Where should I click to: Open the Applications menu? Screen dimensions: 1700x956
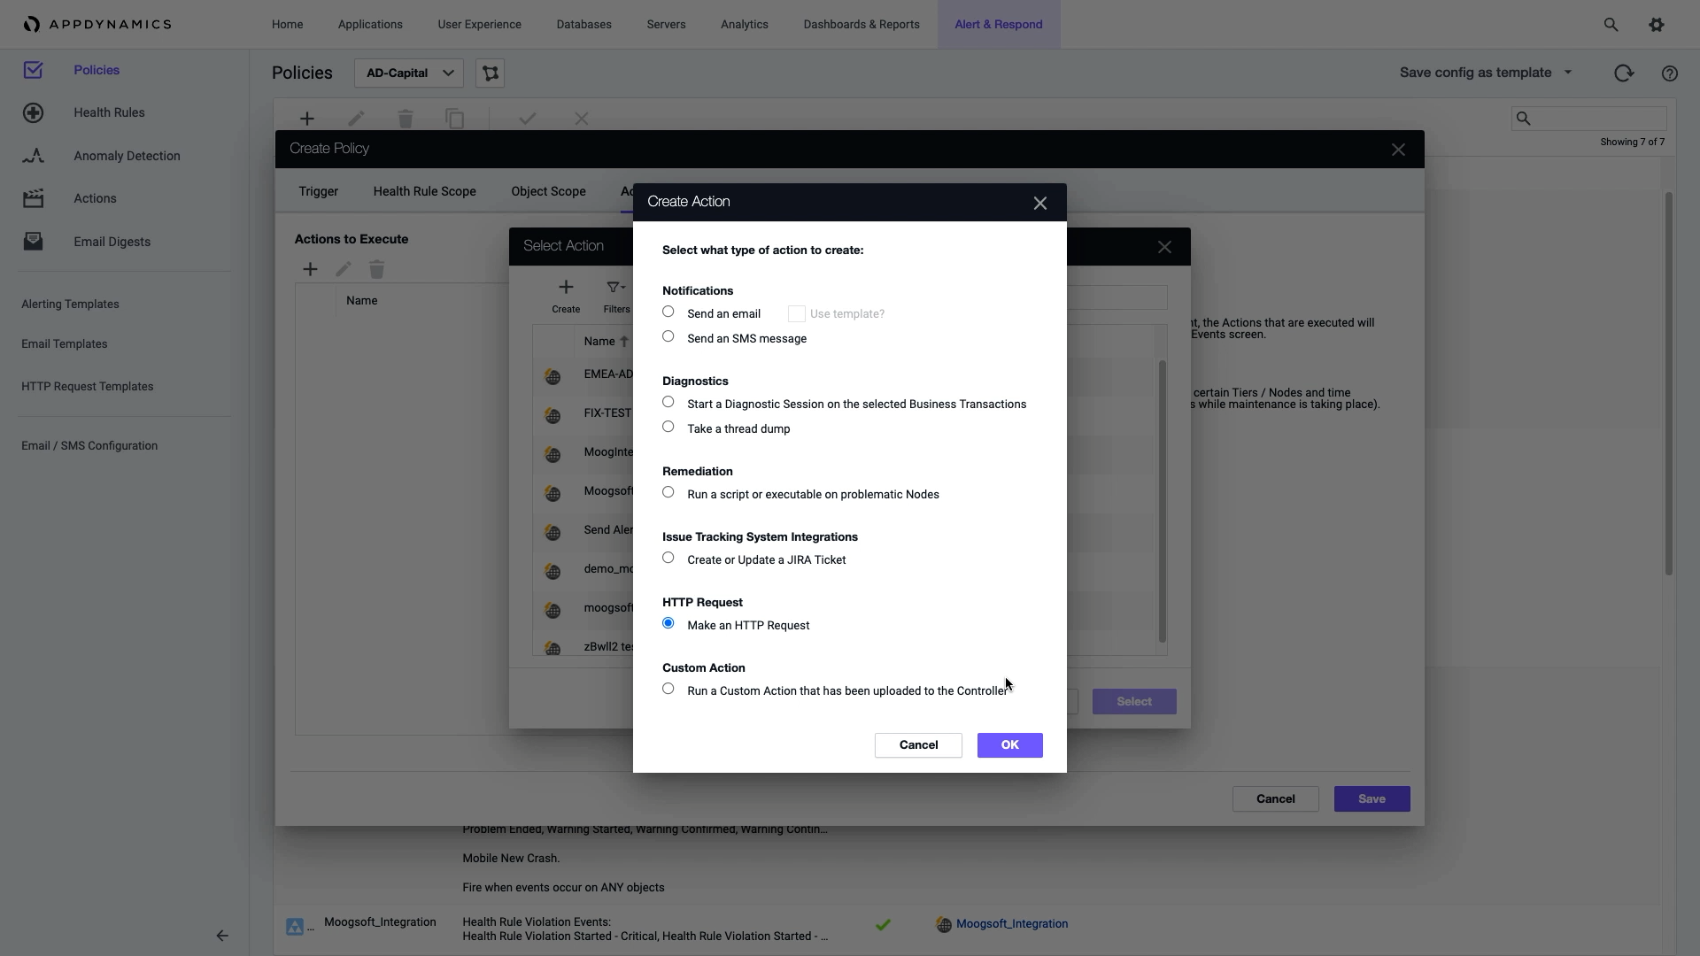(x=370, y=25)
